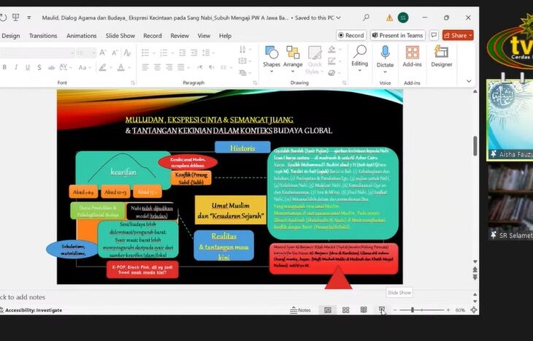Switch to Reading View

(x=364, y=310)
